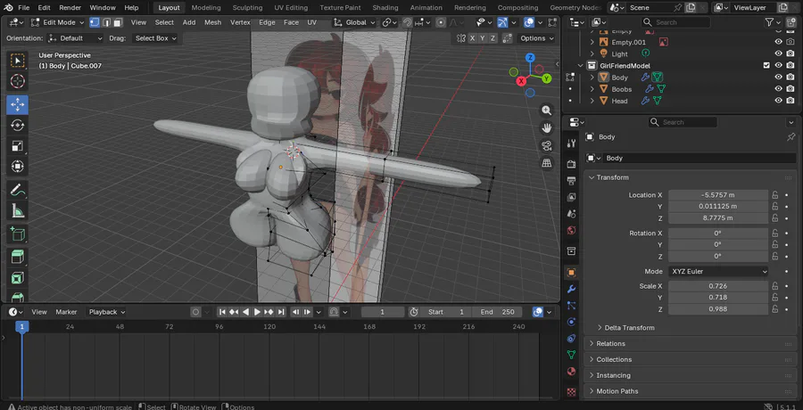Viewport: 803px width, 410px height.
Task: Toggle the X mirror axis button
Action: tap(472, 38)
